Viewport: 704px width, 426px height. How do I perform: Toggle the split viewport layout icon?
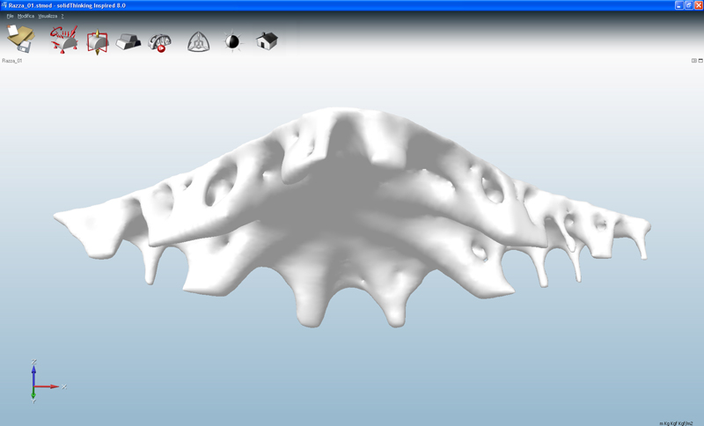coord(693,61)
